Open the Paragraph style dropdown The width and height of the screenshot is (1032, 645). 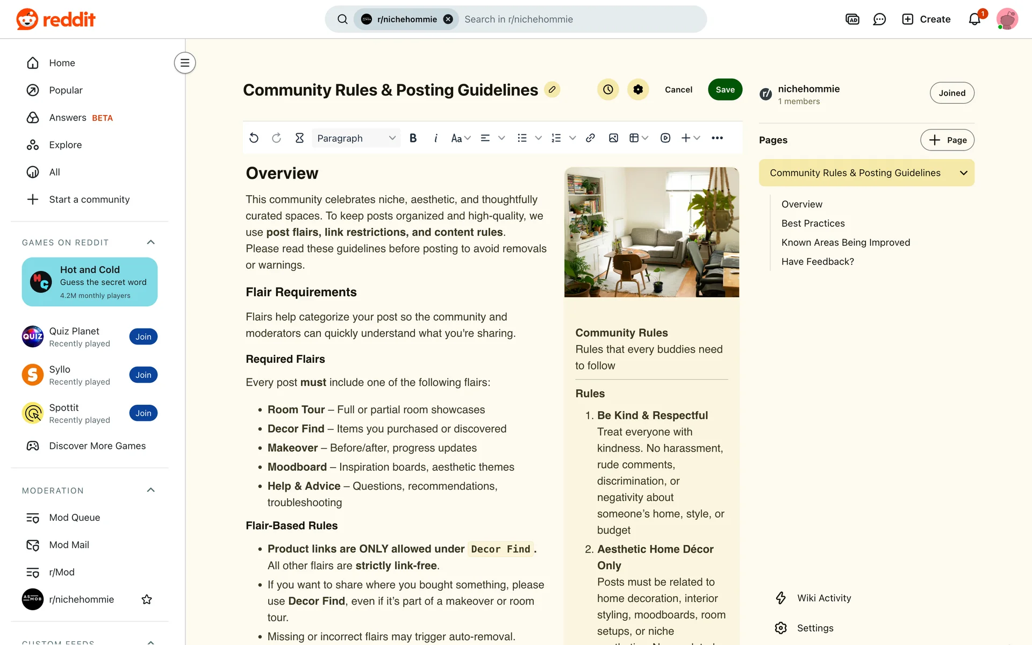point(356,138)
